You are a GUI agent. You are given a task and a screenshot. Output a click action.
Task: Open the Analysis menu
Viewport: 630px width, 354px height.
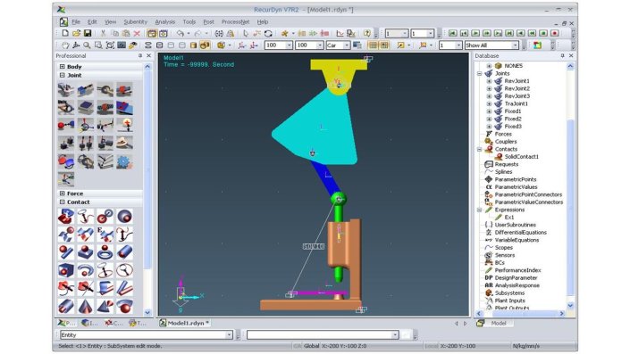pyautogui.click(x=164, y=21)
